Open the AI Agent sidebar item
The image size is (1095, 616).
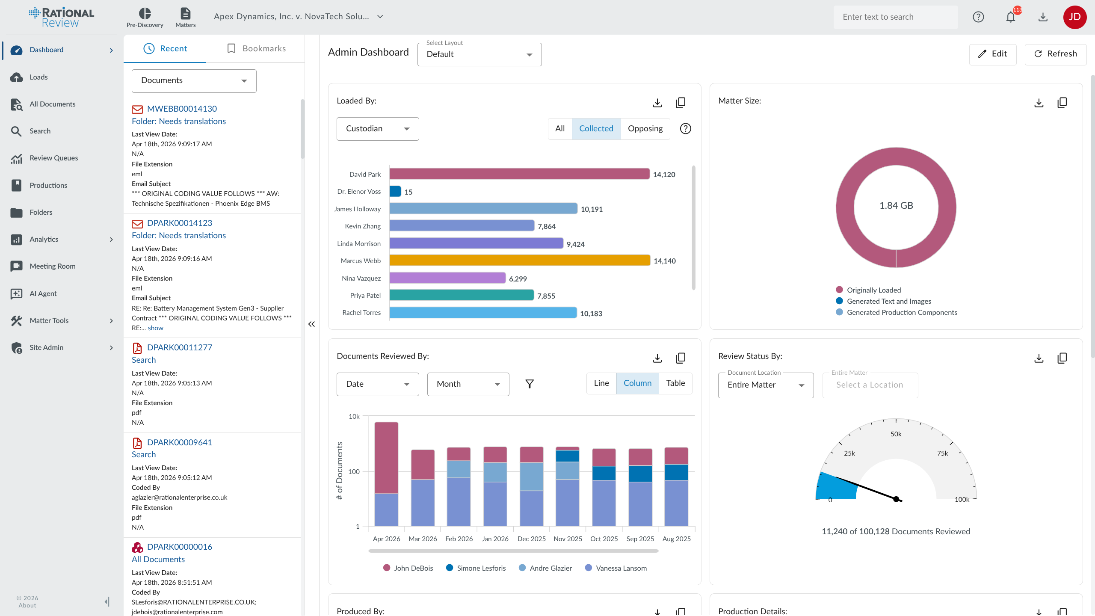pyautogui.click(x=43, y=293)
